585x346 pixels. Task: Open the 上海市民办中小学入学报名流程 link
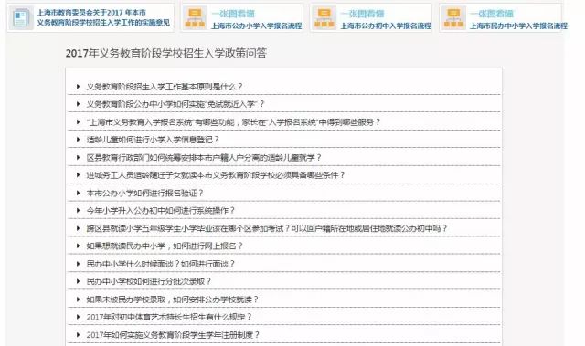518,26
